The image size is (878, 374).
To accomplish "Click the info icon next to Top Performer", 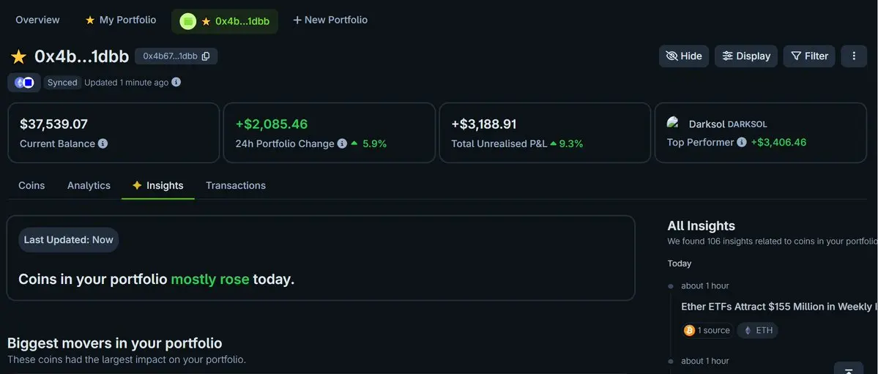I will tap(742, 142).
